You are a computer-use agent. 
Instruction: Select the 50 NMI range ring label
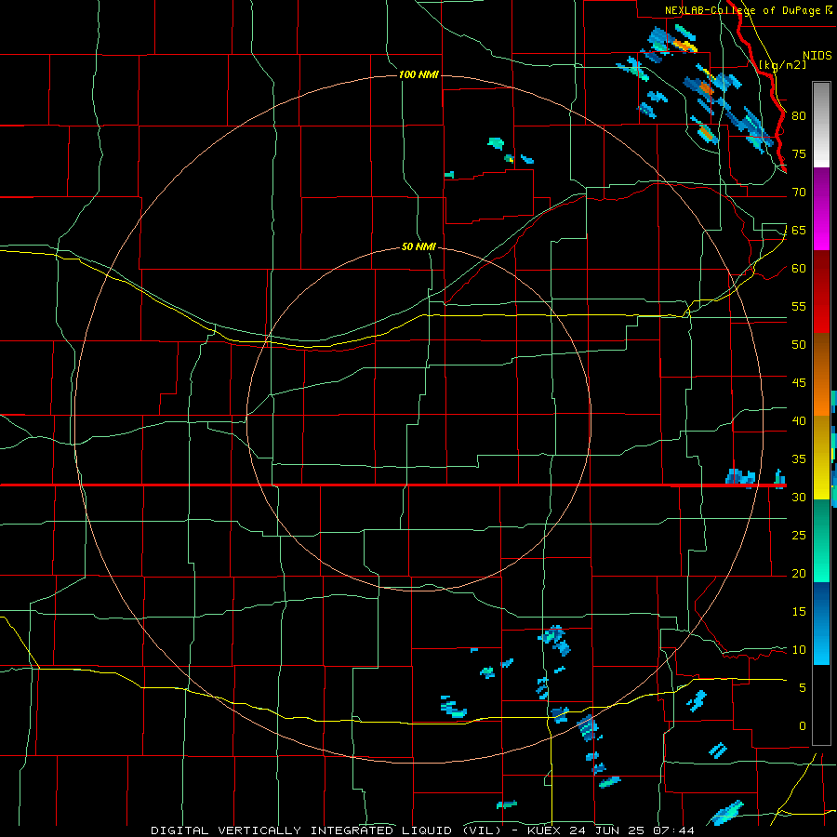pyautogui.click(x=418, y=246)
